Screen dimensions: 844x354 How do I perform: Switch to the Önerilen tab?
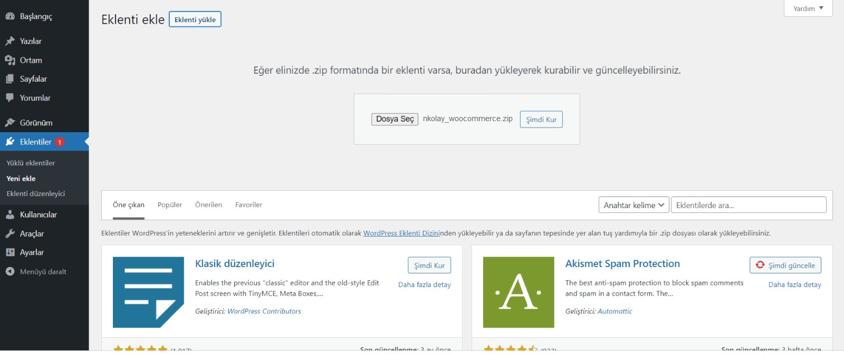(208, 205)
